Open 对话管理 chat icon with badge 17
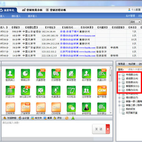This screenshot has height=142, width=142. (x=56, y=74)
